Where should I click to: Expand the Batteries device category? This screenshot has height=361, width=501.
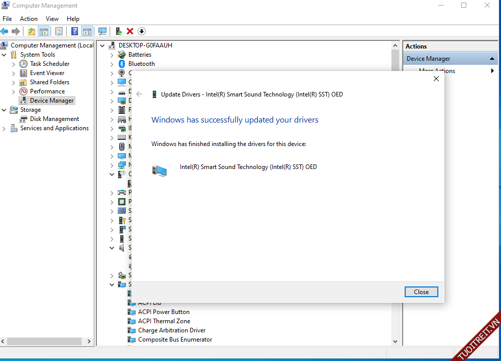click(x=112, y=55)
